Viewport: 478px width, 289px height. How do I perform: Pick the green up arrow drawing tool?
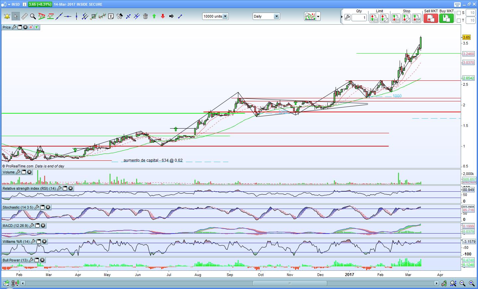(x=154, y=16)
